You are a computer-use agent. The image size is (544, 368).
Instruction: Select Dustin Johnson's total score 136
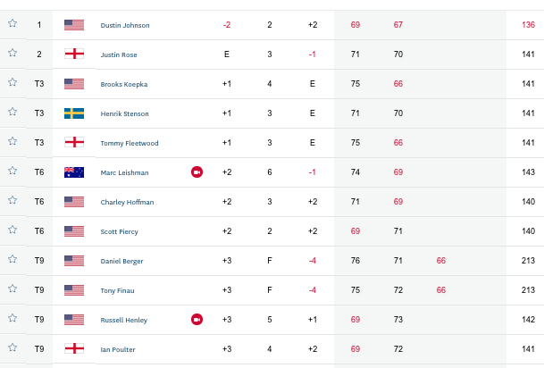528,25
